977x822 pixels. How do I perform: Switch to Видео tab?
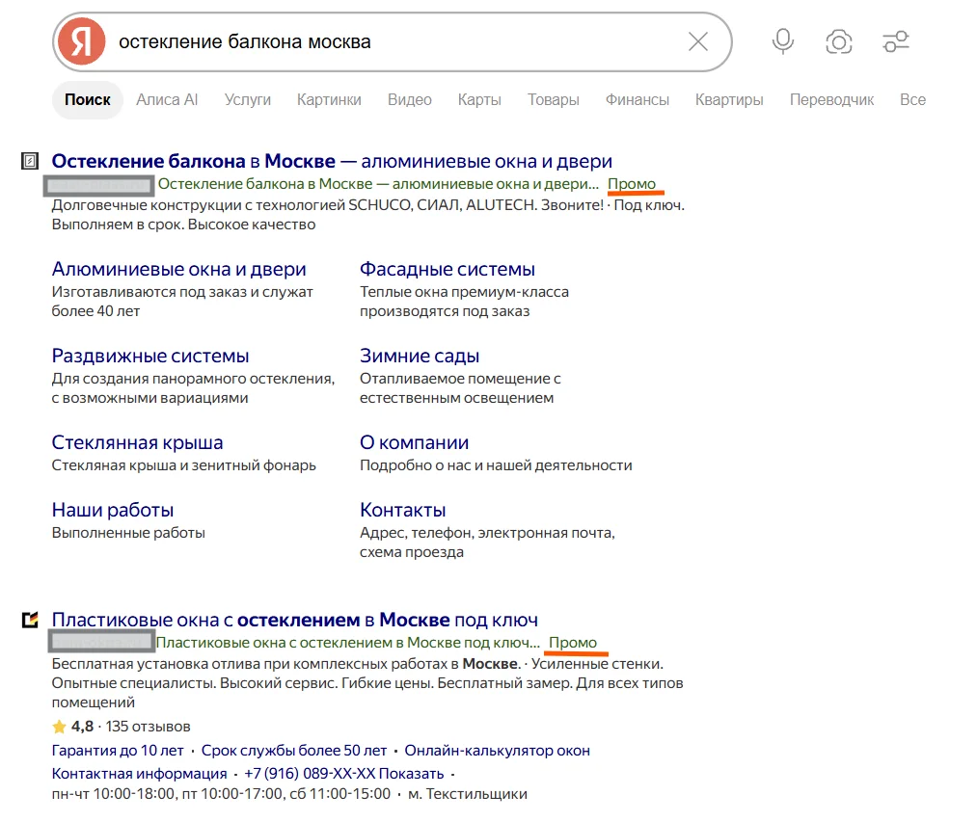[409, 99]
